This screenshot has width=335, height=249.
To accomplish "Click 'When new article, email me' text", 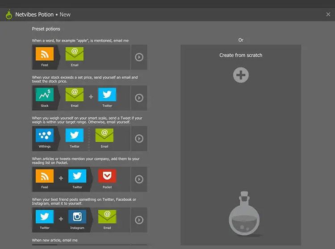I will coord(54,240).
